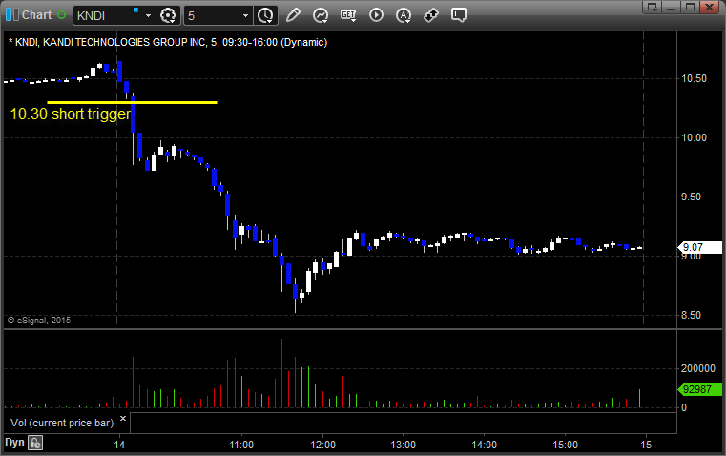Open the drawing tools pencil
Viewport: 726px width, 456px height.
point(293,15)
